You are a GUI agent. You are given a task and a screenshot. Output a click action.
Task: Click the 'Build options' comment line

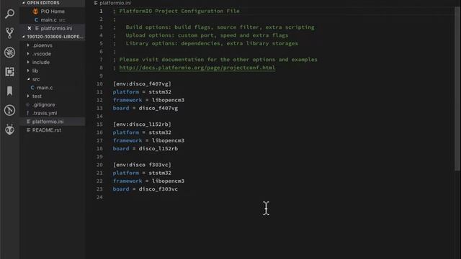(220, 27)
